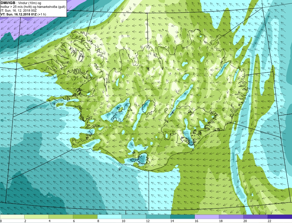Click the legend scale label '16'
Image resolution: width=292 pixels, height=223 pixels.
click(196, 221)
